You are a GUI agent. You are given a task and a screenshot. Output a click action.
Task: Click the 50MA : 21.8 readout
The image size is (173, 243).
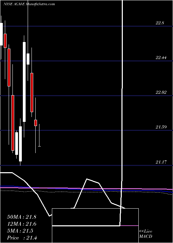pyautogui.click(x=21, y=217)
